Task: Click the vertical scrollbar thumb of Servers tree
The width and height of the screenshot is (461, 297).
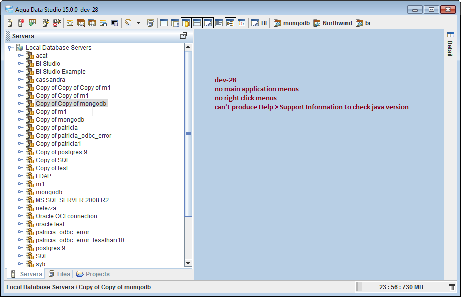Action: (188, 133)
